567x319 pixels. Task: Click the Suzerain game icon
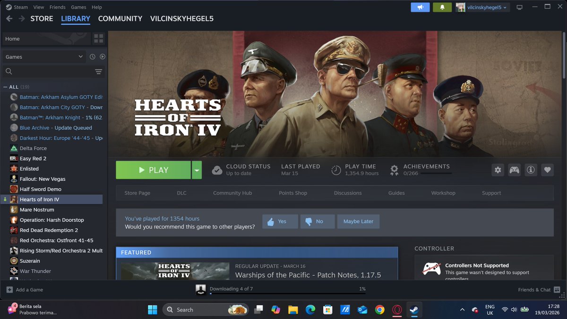14,261
